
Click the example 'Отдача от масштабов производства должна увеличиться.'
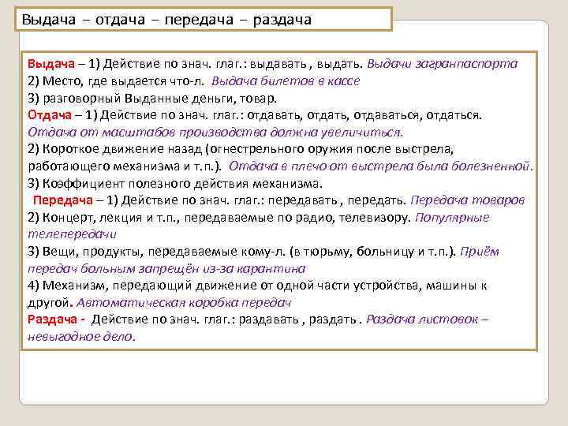215,133
